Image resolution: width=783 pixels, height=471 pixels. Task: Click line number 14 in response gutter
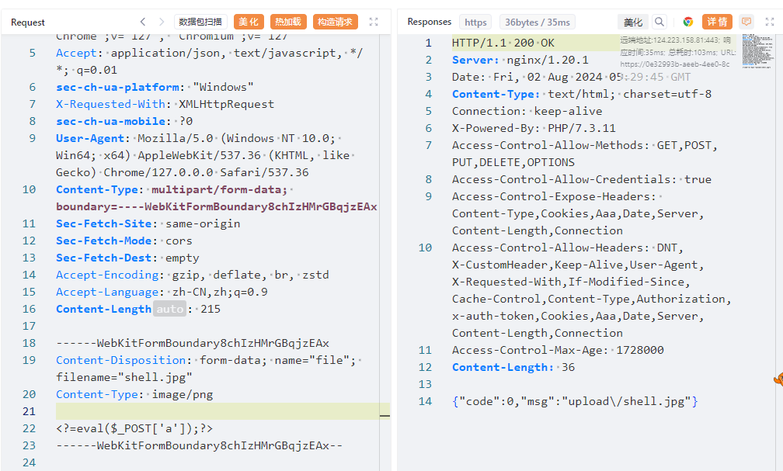[x=425, y=401]
